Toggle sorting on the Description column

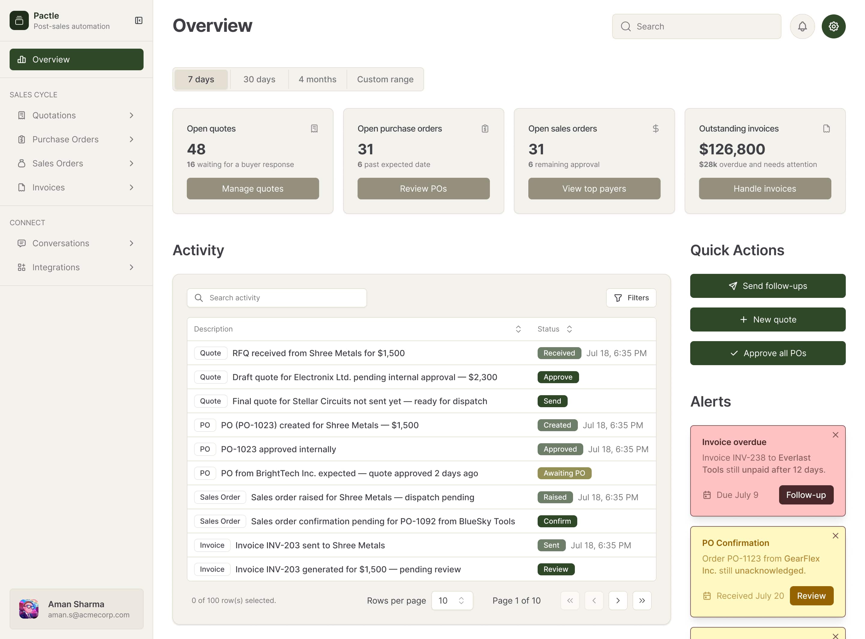pos(518,329)
